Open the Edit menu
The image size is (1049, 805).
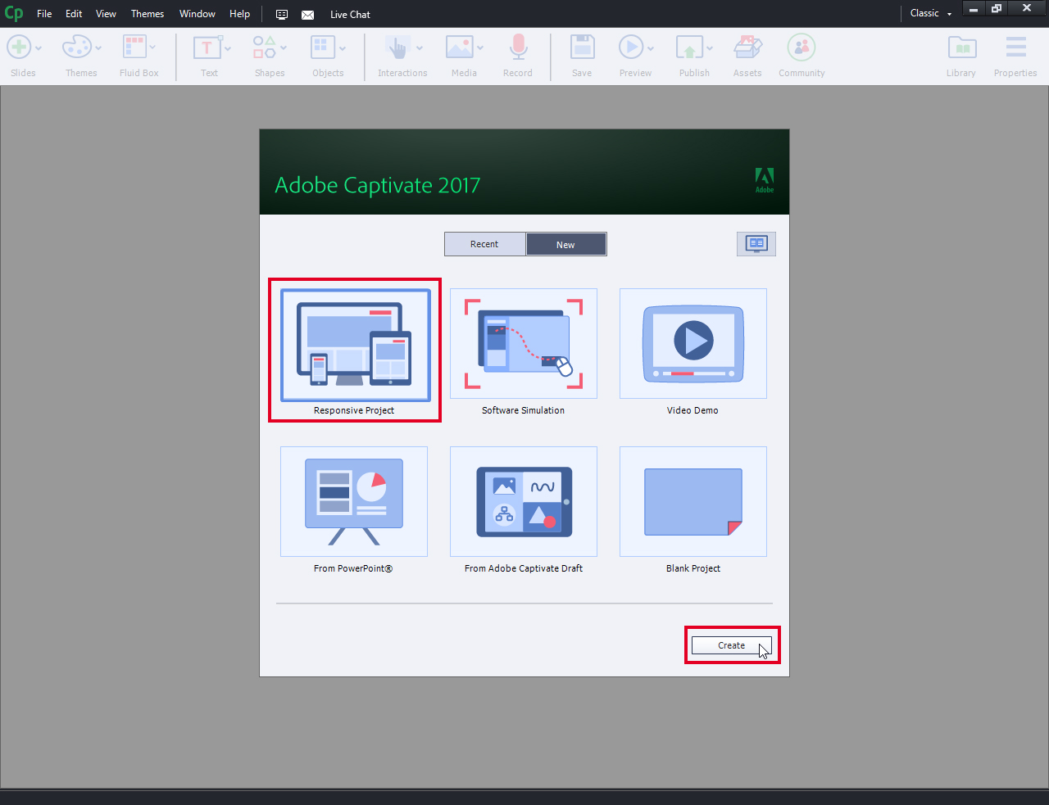[74, 14]
